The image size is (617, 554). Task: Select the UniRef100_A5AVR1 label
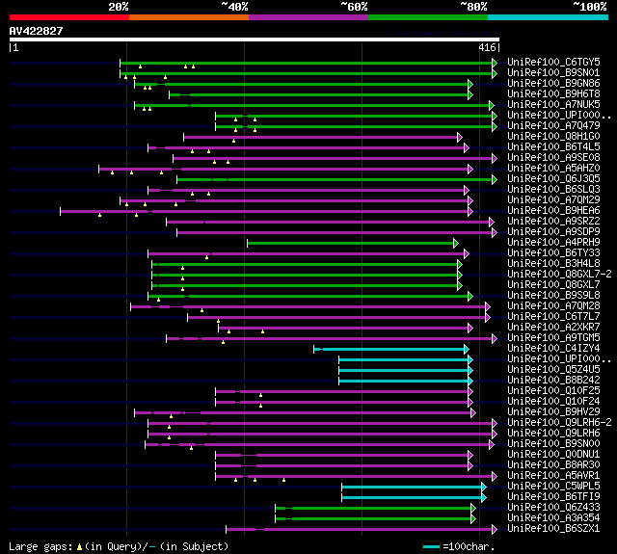tap(553, 476)
